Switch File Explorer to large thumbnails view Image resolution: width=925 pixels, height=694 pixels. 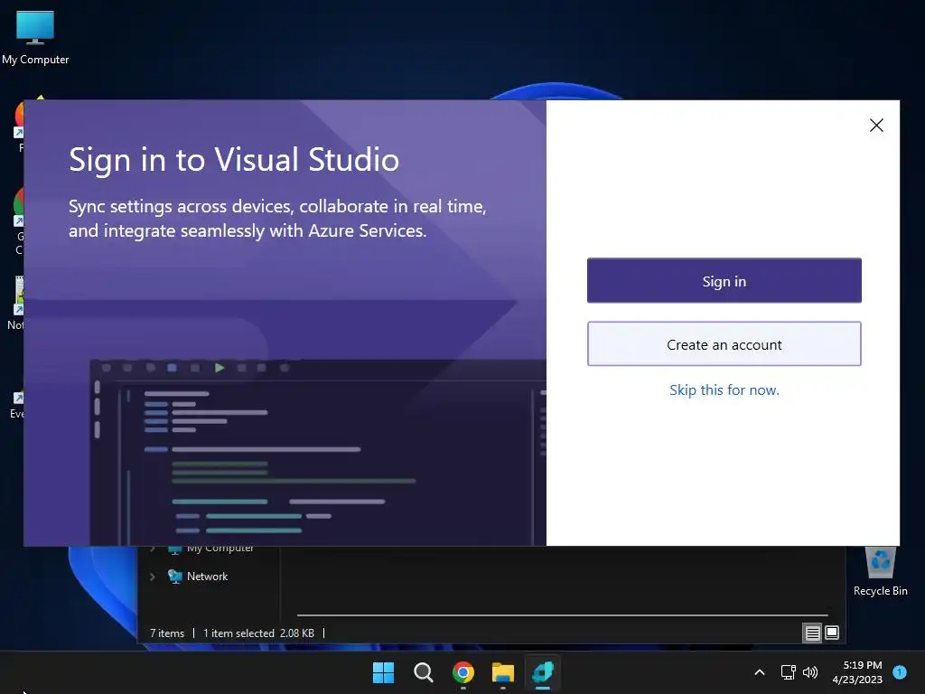pos(832,633)
